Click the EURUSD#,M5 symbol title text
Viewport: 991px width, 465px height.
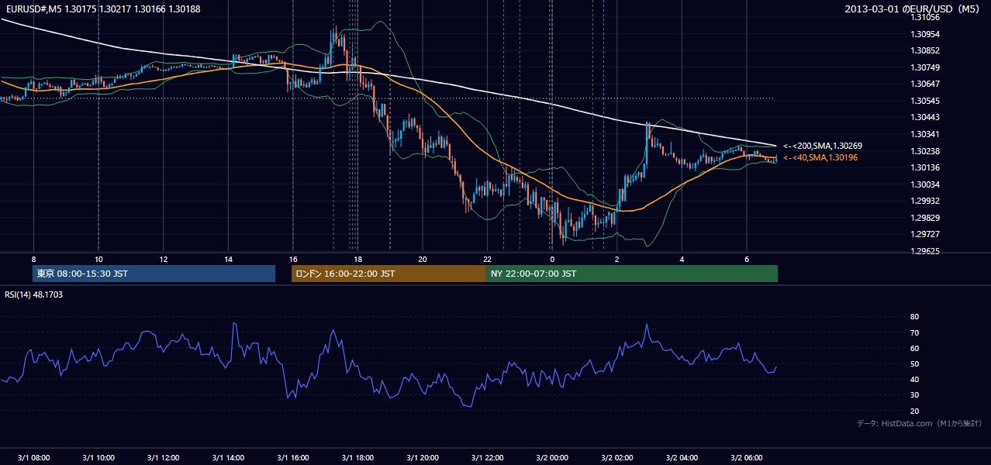[33, 9]
